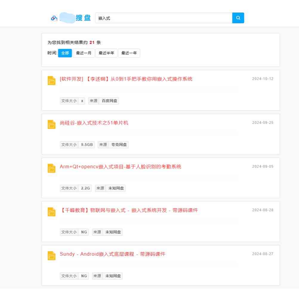This screenshot has height=296, width=299.
Task: Click the folder icon next to the 李述铜 result
Action: point(51,81)
